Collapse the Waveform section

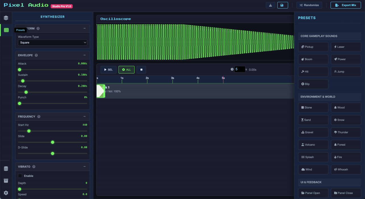(84, 28)
